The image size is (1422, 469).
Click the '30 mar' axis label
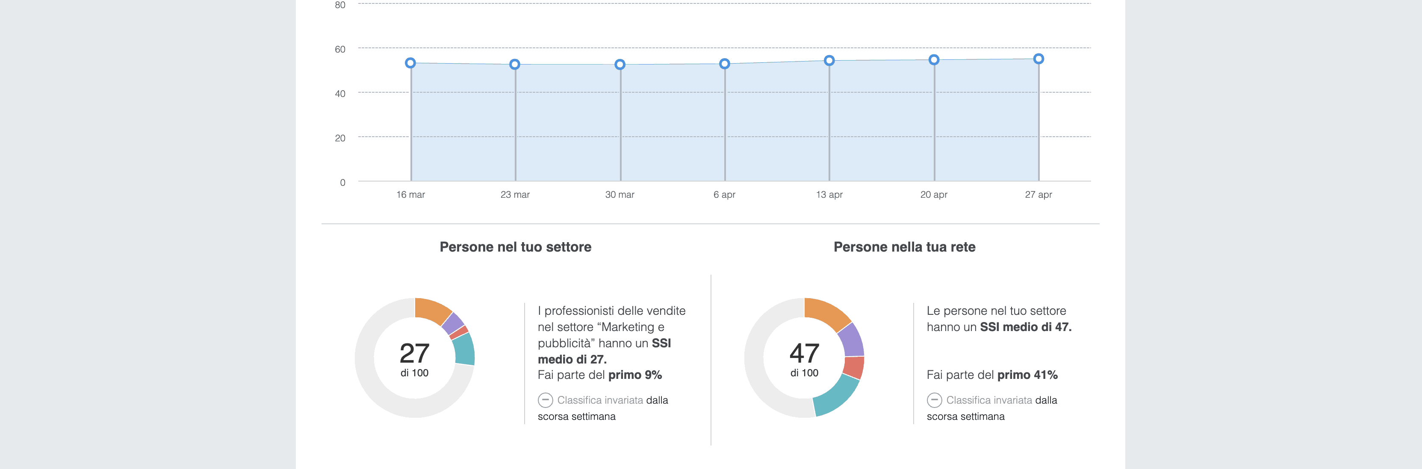620,194
